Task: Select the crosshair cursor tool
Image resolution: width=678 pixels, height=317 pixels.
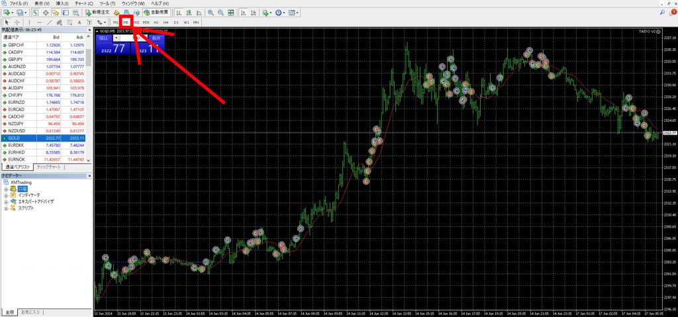Action: (16, 23)
